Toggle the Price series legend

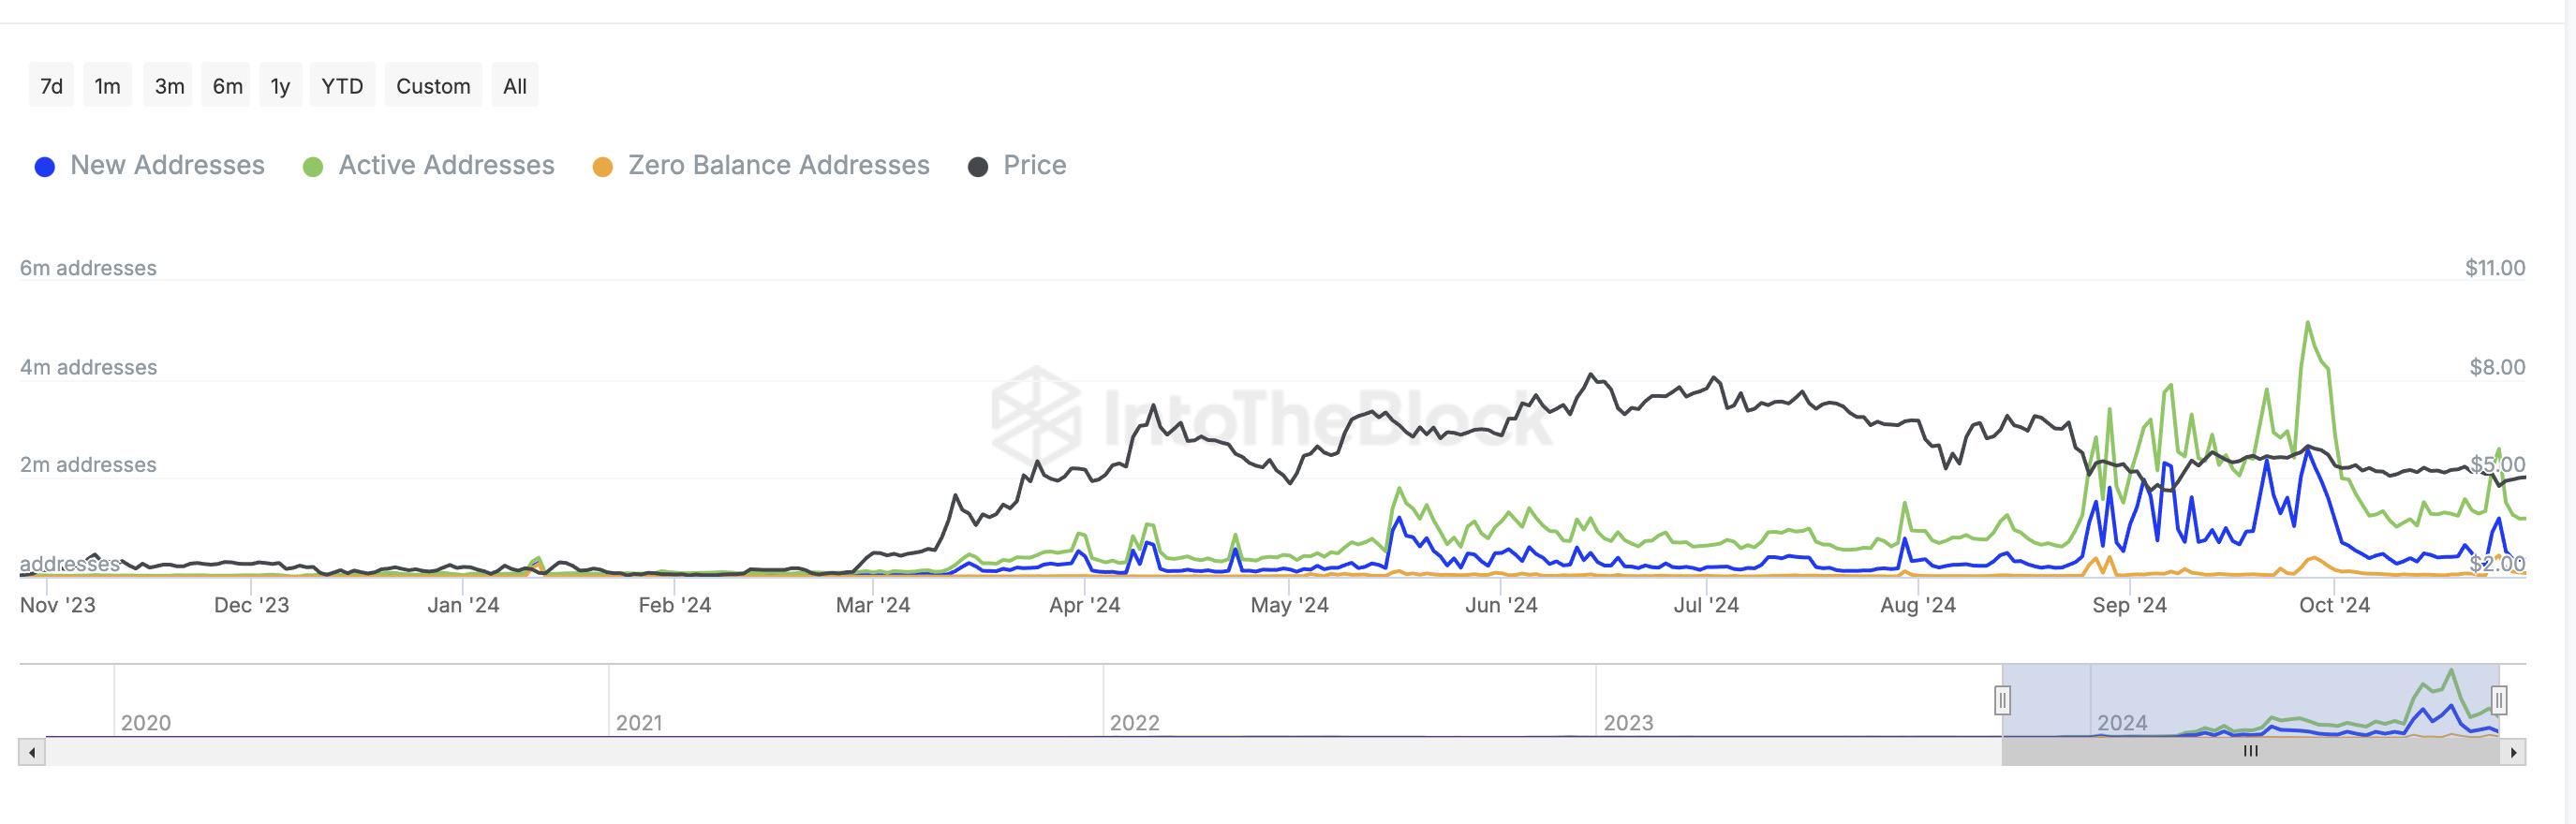pyautogui.click(x=1034, y=165)
